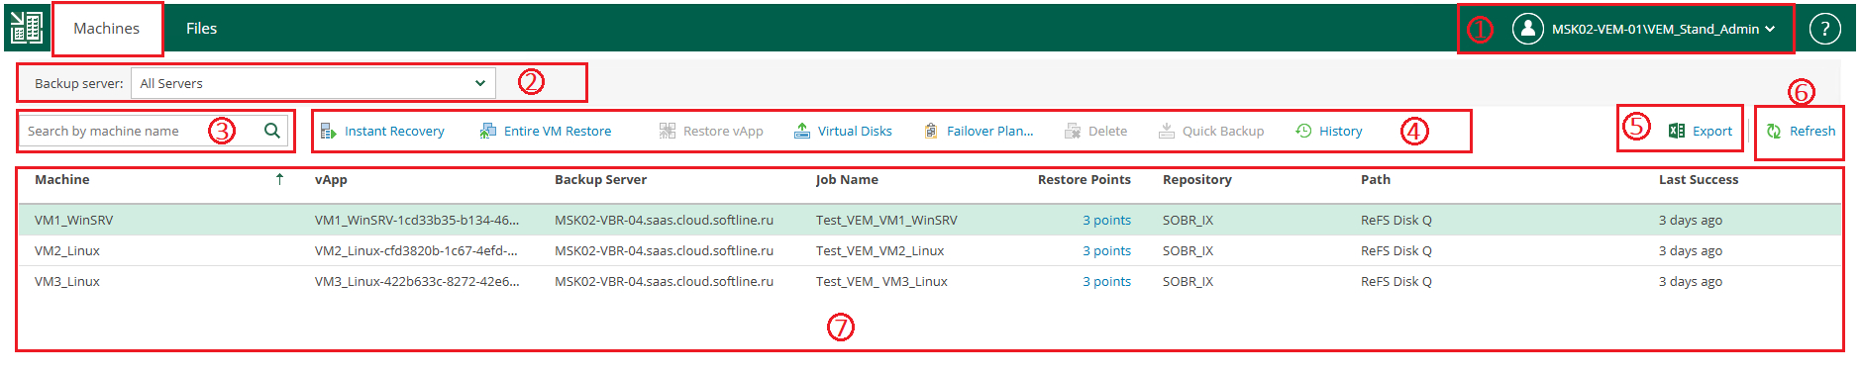The width and height of the screenshot is (1861, 376).
Task: Sort by the Last Success column header
Action: coord(1699,179)
